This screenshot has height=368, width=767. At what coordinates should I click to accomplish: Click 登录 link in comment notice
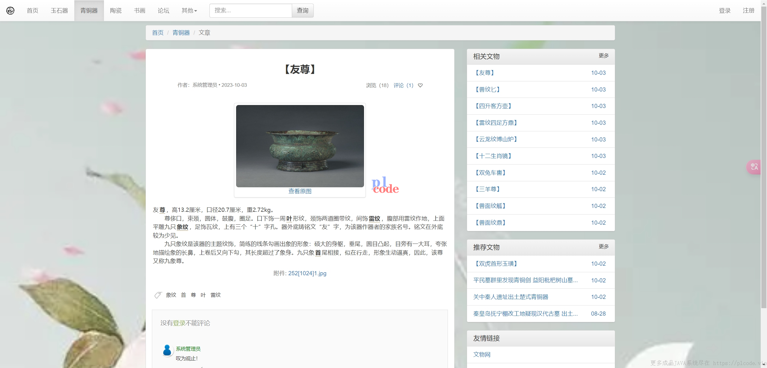179,323
